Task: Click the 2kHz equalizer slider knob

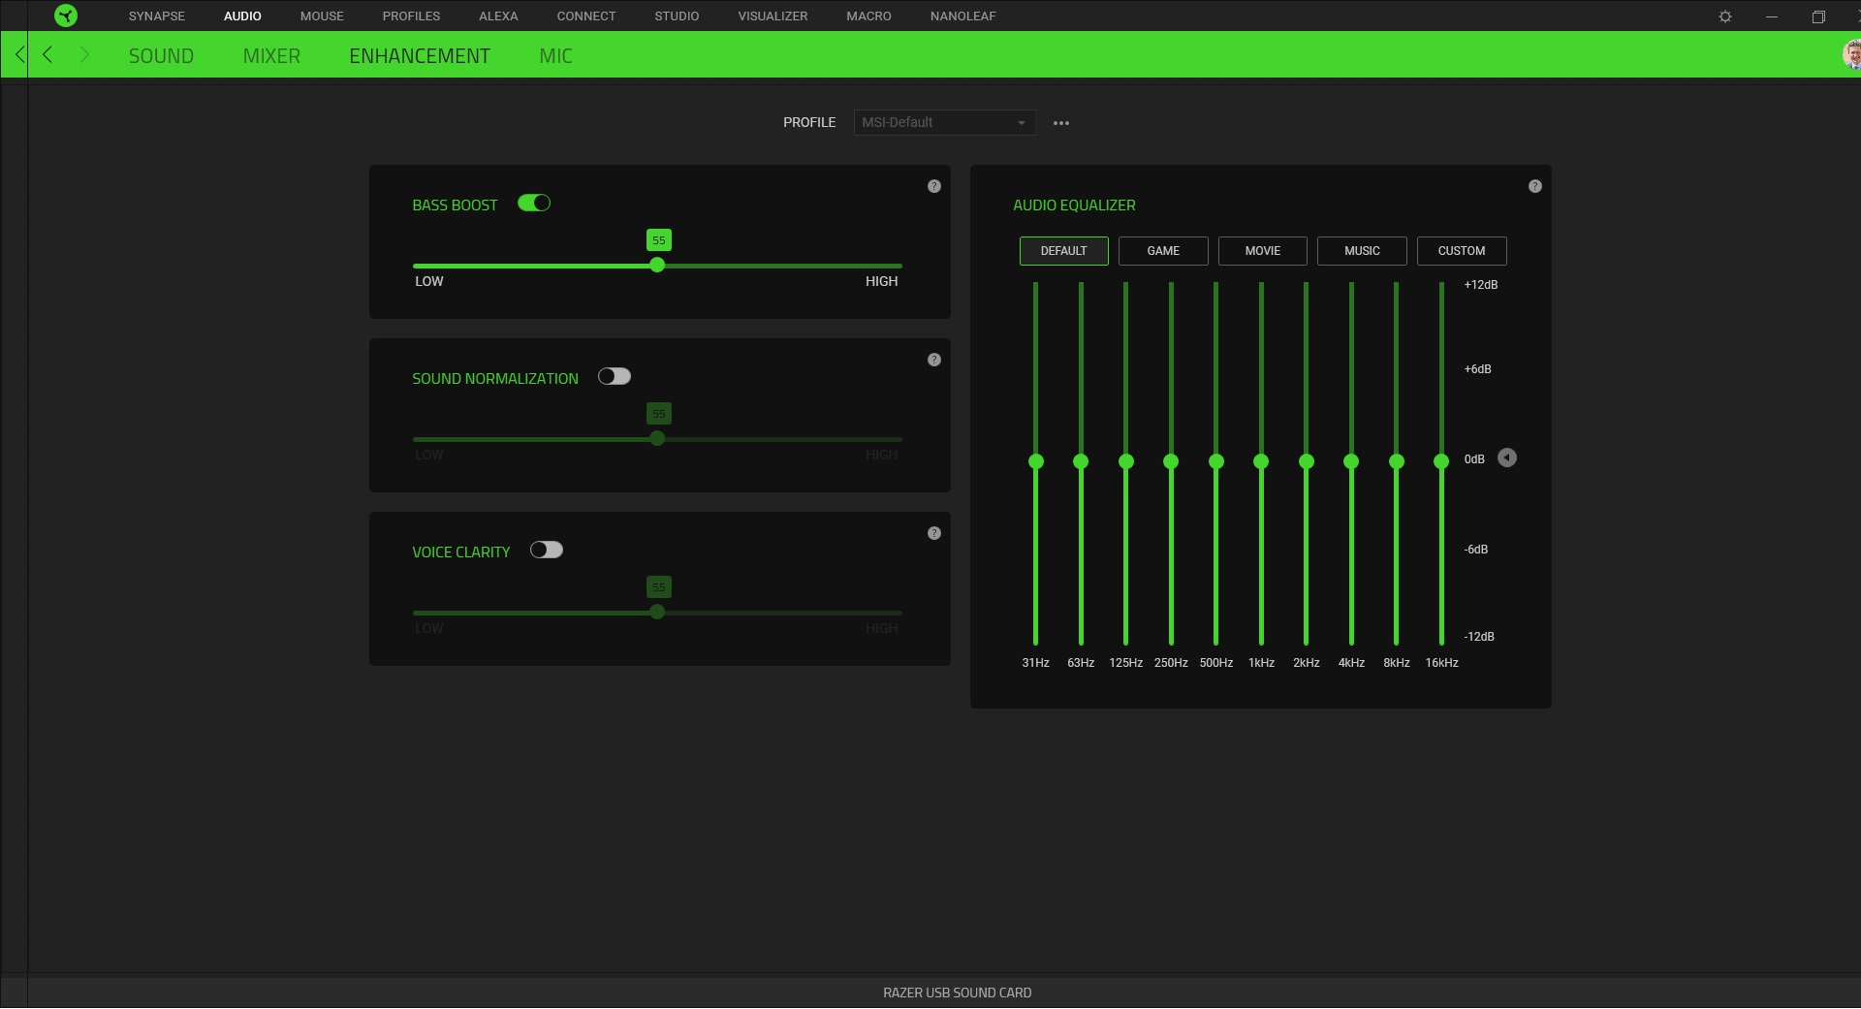Action: 1307,461
